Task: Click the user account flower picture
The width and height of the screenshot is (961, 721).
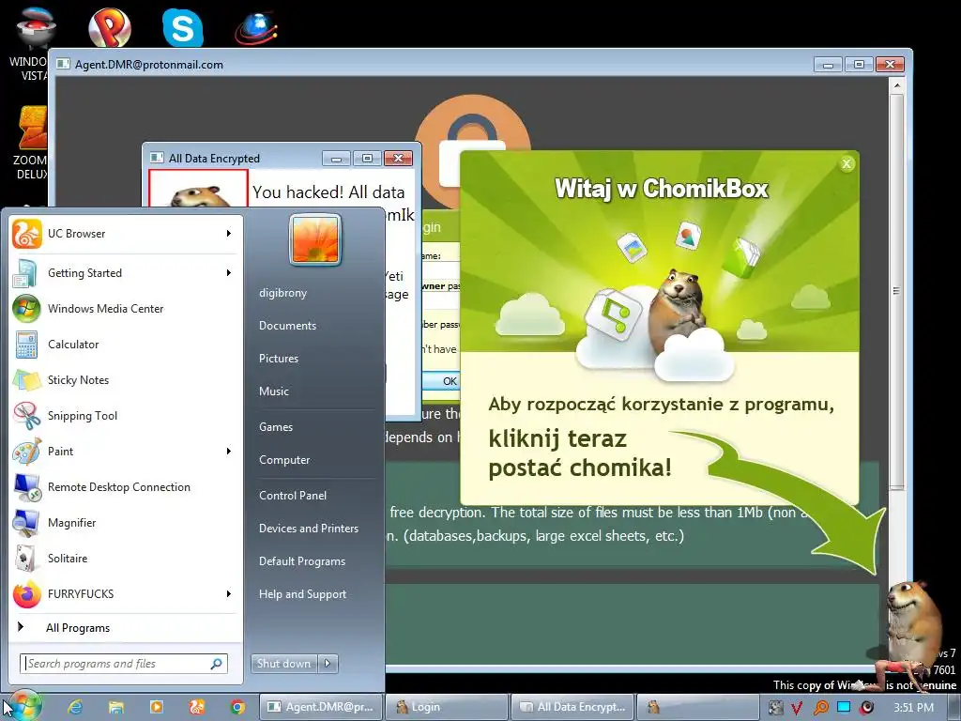Action: click(x=315, y=239)
